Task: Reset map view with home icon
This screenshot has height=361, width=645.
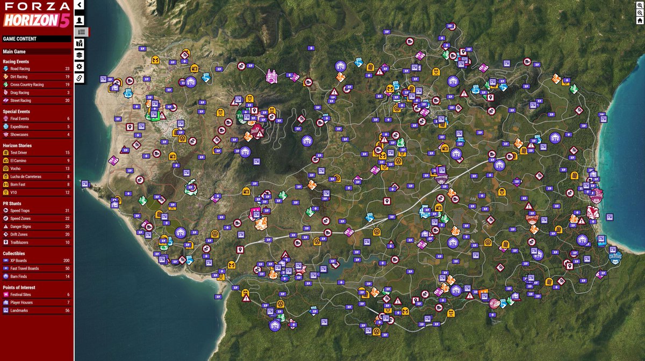Action: coord(640,21)
